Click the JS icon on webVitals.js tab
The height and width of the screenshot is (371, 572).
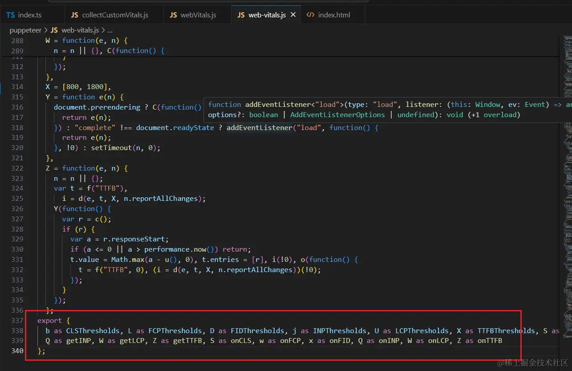coord(173,15)
